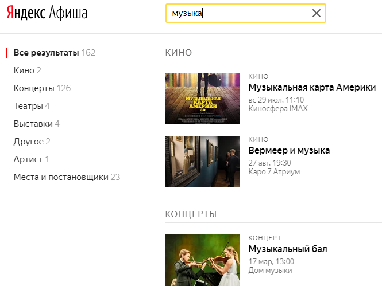Viewport: 382px width, 290px height.
Task: Click the 'Каро 7 Атриум' venue
Action: click(x=274, y=172)
